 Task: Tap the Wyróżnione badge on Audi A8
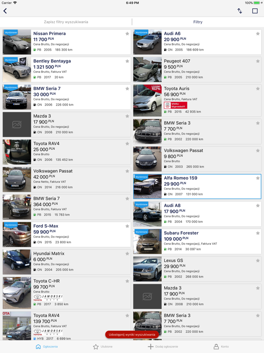click(141, 205)
